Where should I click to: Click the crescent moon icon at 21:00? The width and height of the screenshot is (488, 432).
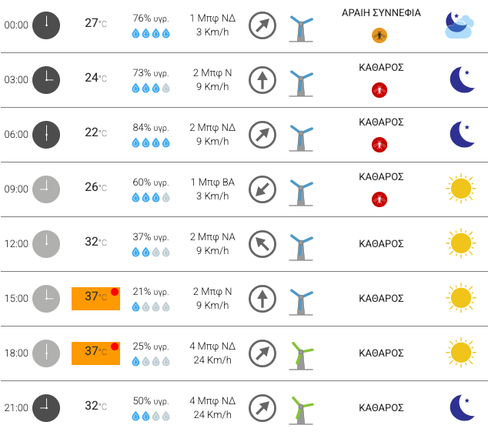click(x=462, y=407)
